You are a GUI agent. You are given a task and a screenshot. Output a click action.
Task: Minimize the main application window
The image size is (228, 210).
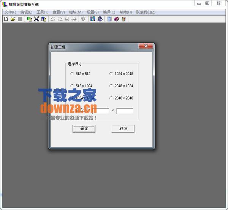(x=199, y=3)
